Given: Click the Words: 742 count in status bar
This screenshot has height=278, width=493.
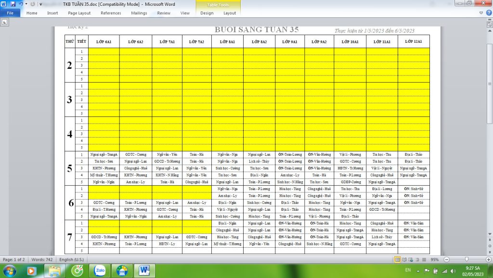Looking at the screenshot, I should tap(43, 260).
